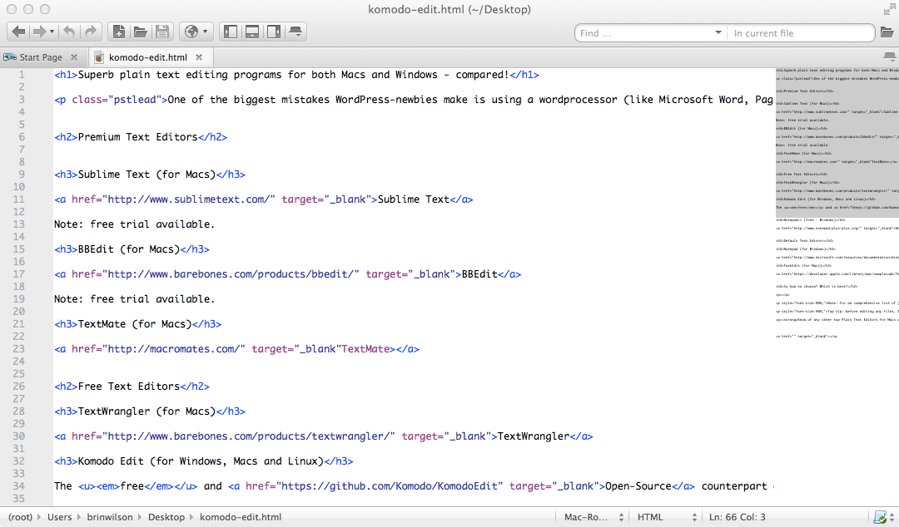Click the folder icon right of the search bar
This screenshot has width=899, height=527.
click(887, 32)
